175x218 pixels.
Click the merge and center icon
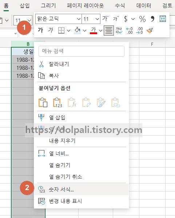pyautogui.click(x=163, y=19)
